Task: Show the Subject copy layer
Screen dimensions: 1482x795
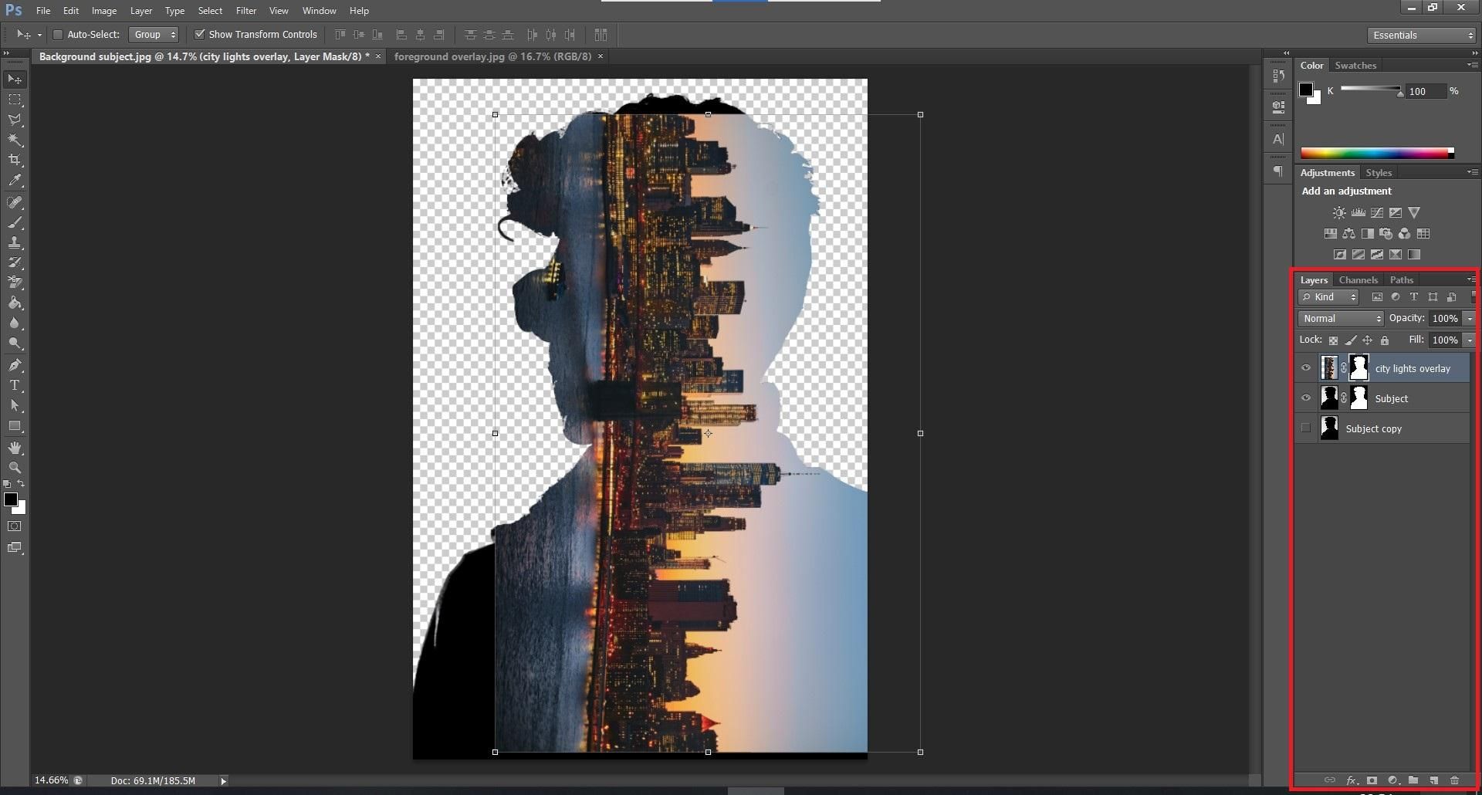Action: point(1305,428)
